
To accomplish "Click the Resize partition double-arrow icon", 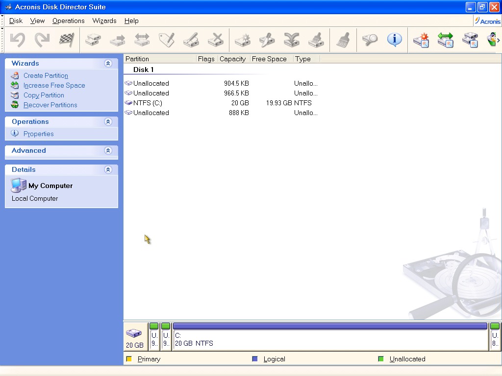I will (142, 40).
